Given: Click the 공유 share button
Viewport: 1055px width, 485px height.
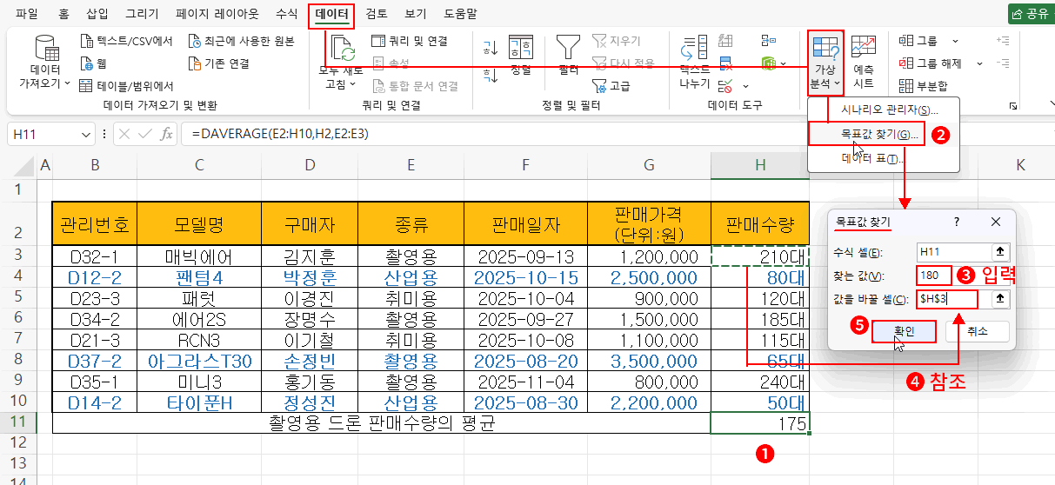Looking at the screenshot, I should coord(1030,13).
